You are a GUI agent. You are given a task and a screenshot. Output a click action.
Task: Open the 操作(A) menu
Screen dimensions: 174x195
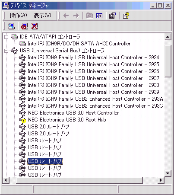click(18, 16)
